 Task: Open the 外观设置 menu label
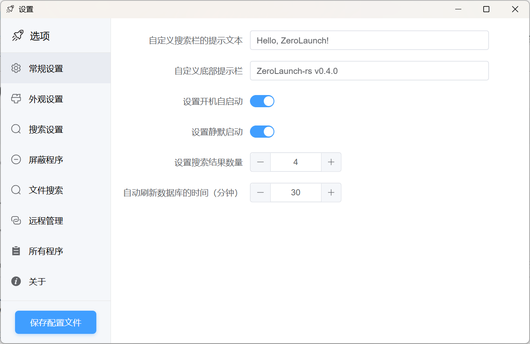(x=46, y=99)
